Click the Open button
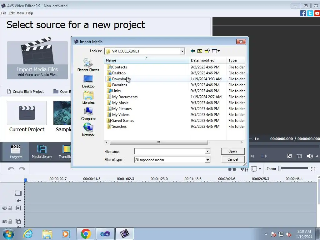The image size is (320, 240). pyautogui.click(x=232, y=151)
